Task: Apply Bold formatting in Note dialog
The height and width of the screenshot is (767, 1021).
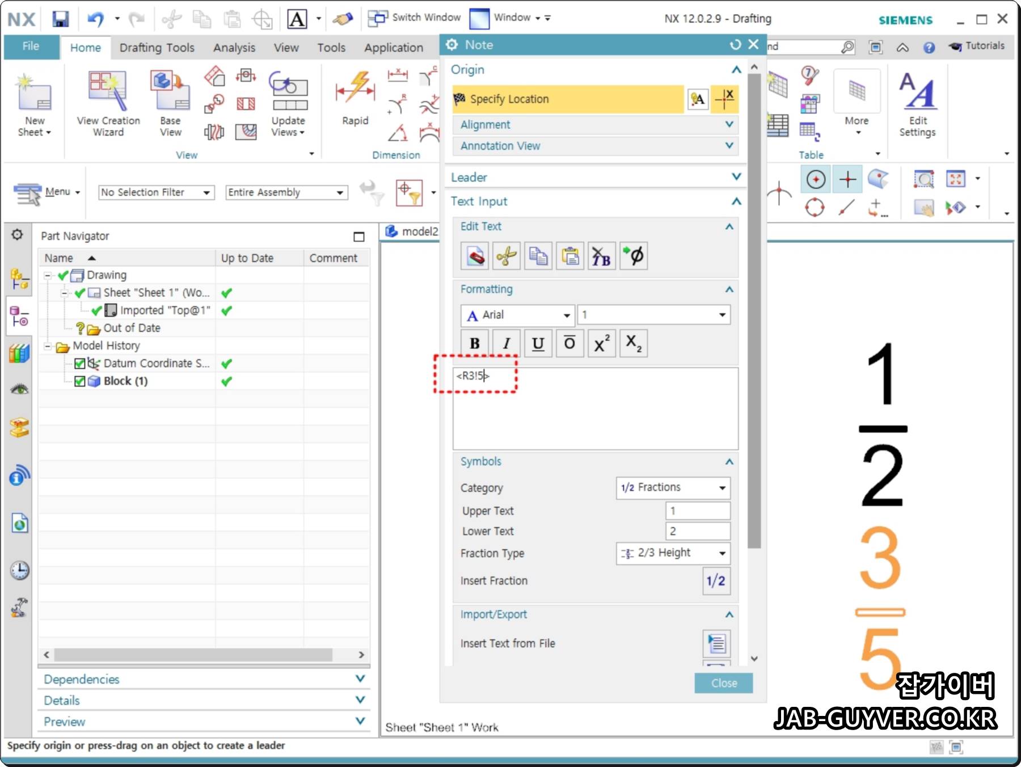Action: (x=475, y=343)
